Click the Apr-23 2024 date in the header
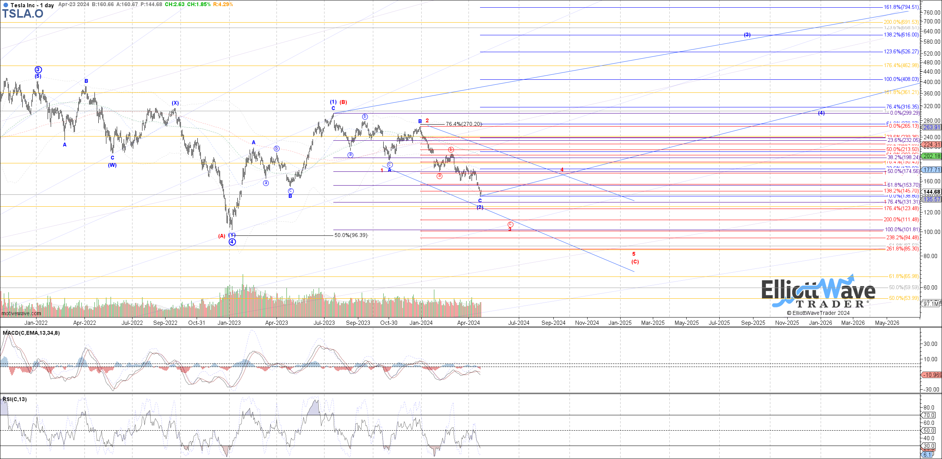The height and width of the screenshot is (459, 942). click(x=74, y=5)
